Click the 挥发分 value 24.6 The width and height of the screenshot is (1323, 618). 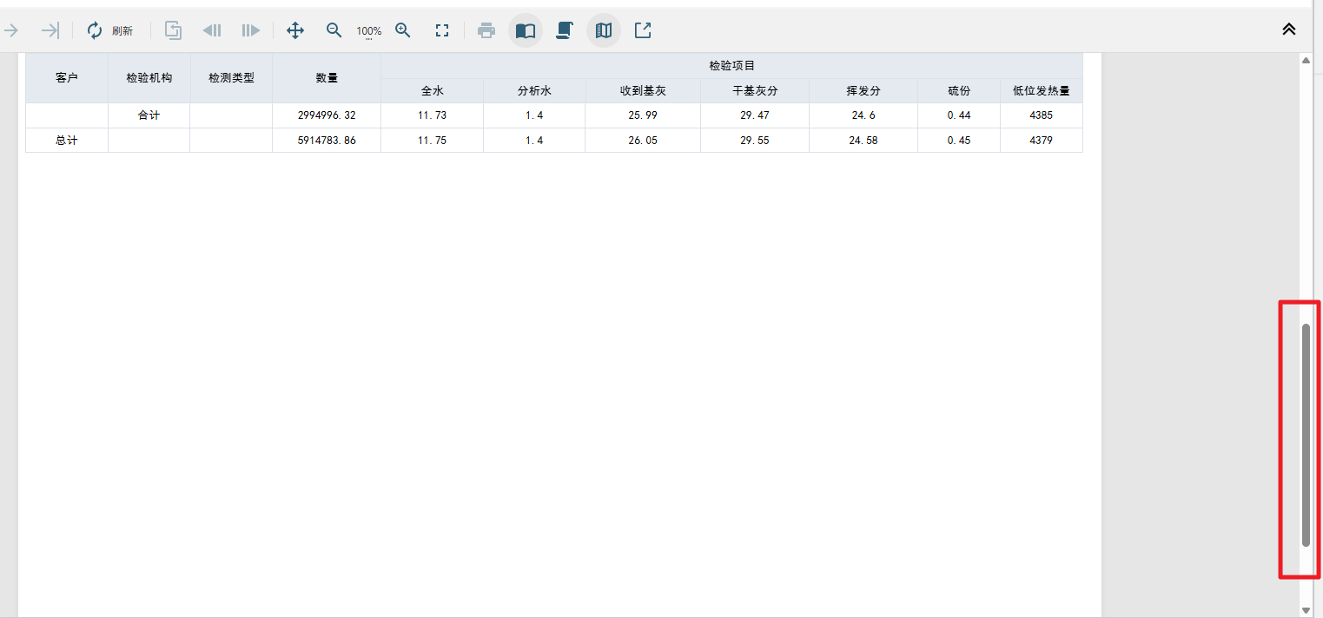click(863, 115)
